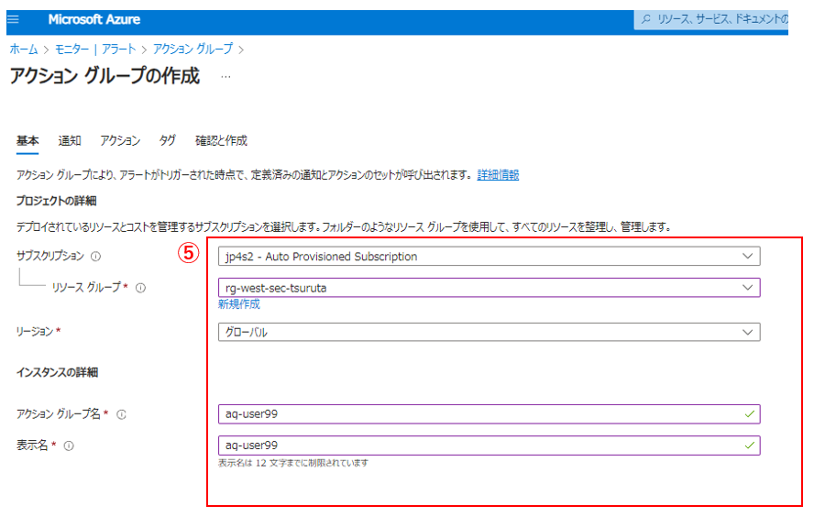Viewport: 814px width, 517px height.
Task: Open the Azure portal hamburger menu
Action: point(13,20)
